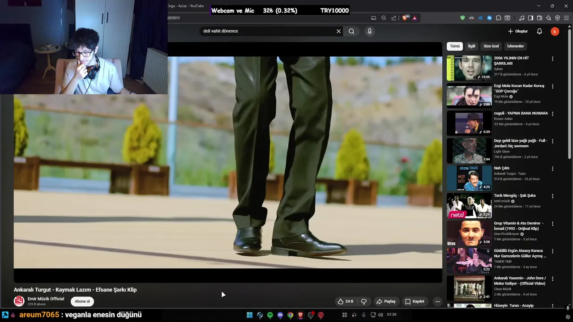The width and height of the screenshot is (573, 322).
Task: Click the Shazam extension icon
Action: [x=489, y=18]
